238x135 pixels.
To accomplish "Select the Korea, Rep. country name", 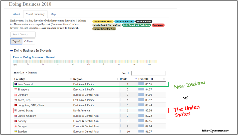I will click(24, 100).
